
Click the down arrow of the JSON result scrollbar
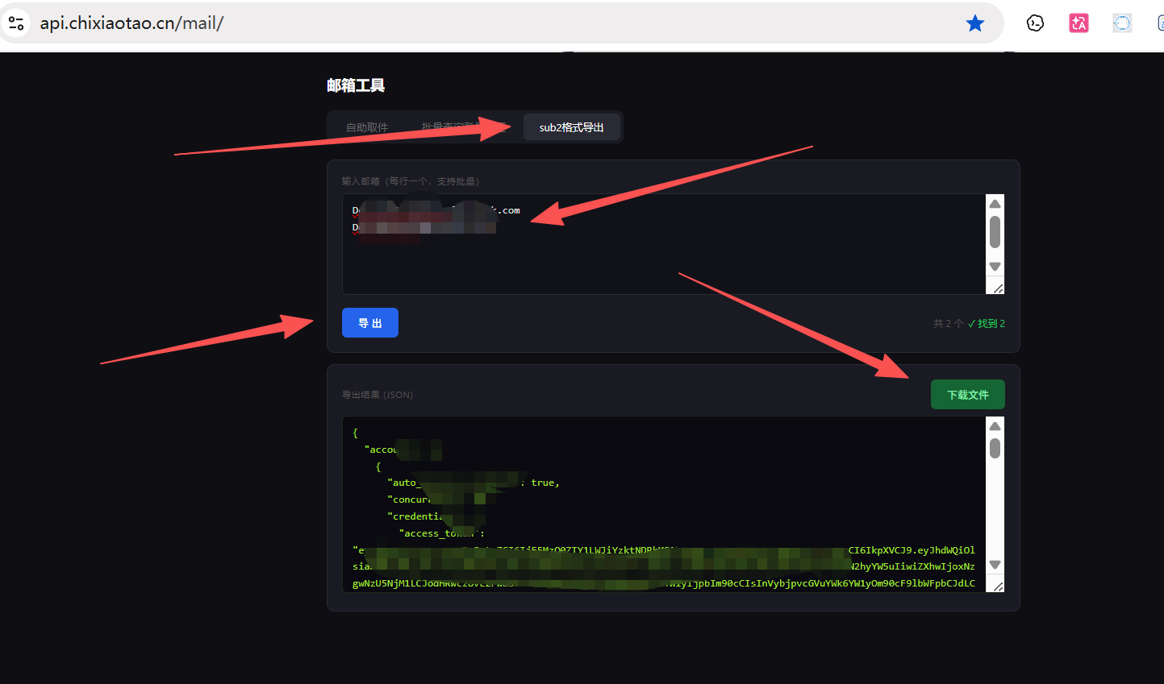coord(995,565)
